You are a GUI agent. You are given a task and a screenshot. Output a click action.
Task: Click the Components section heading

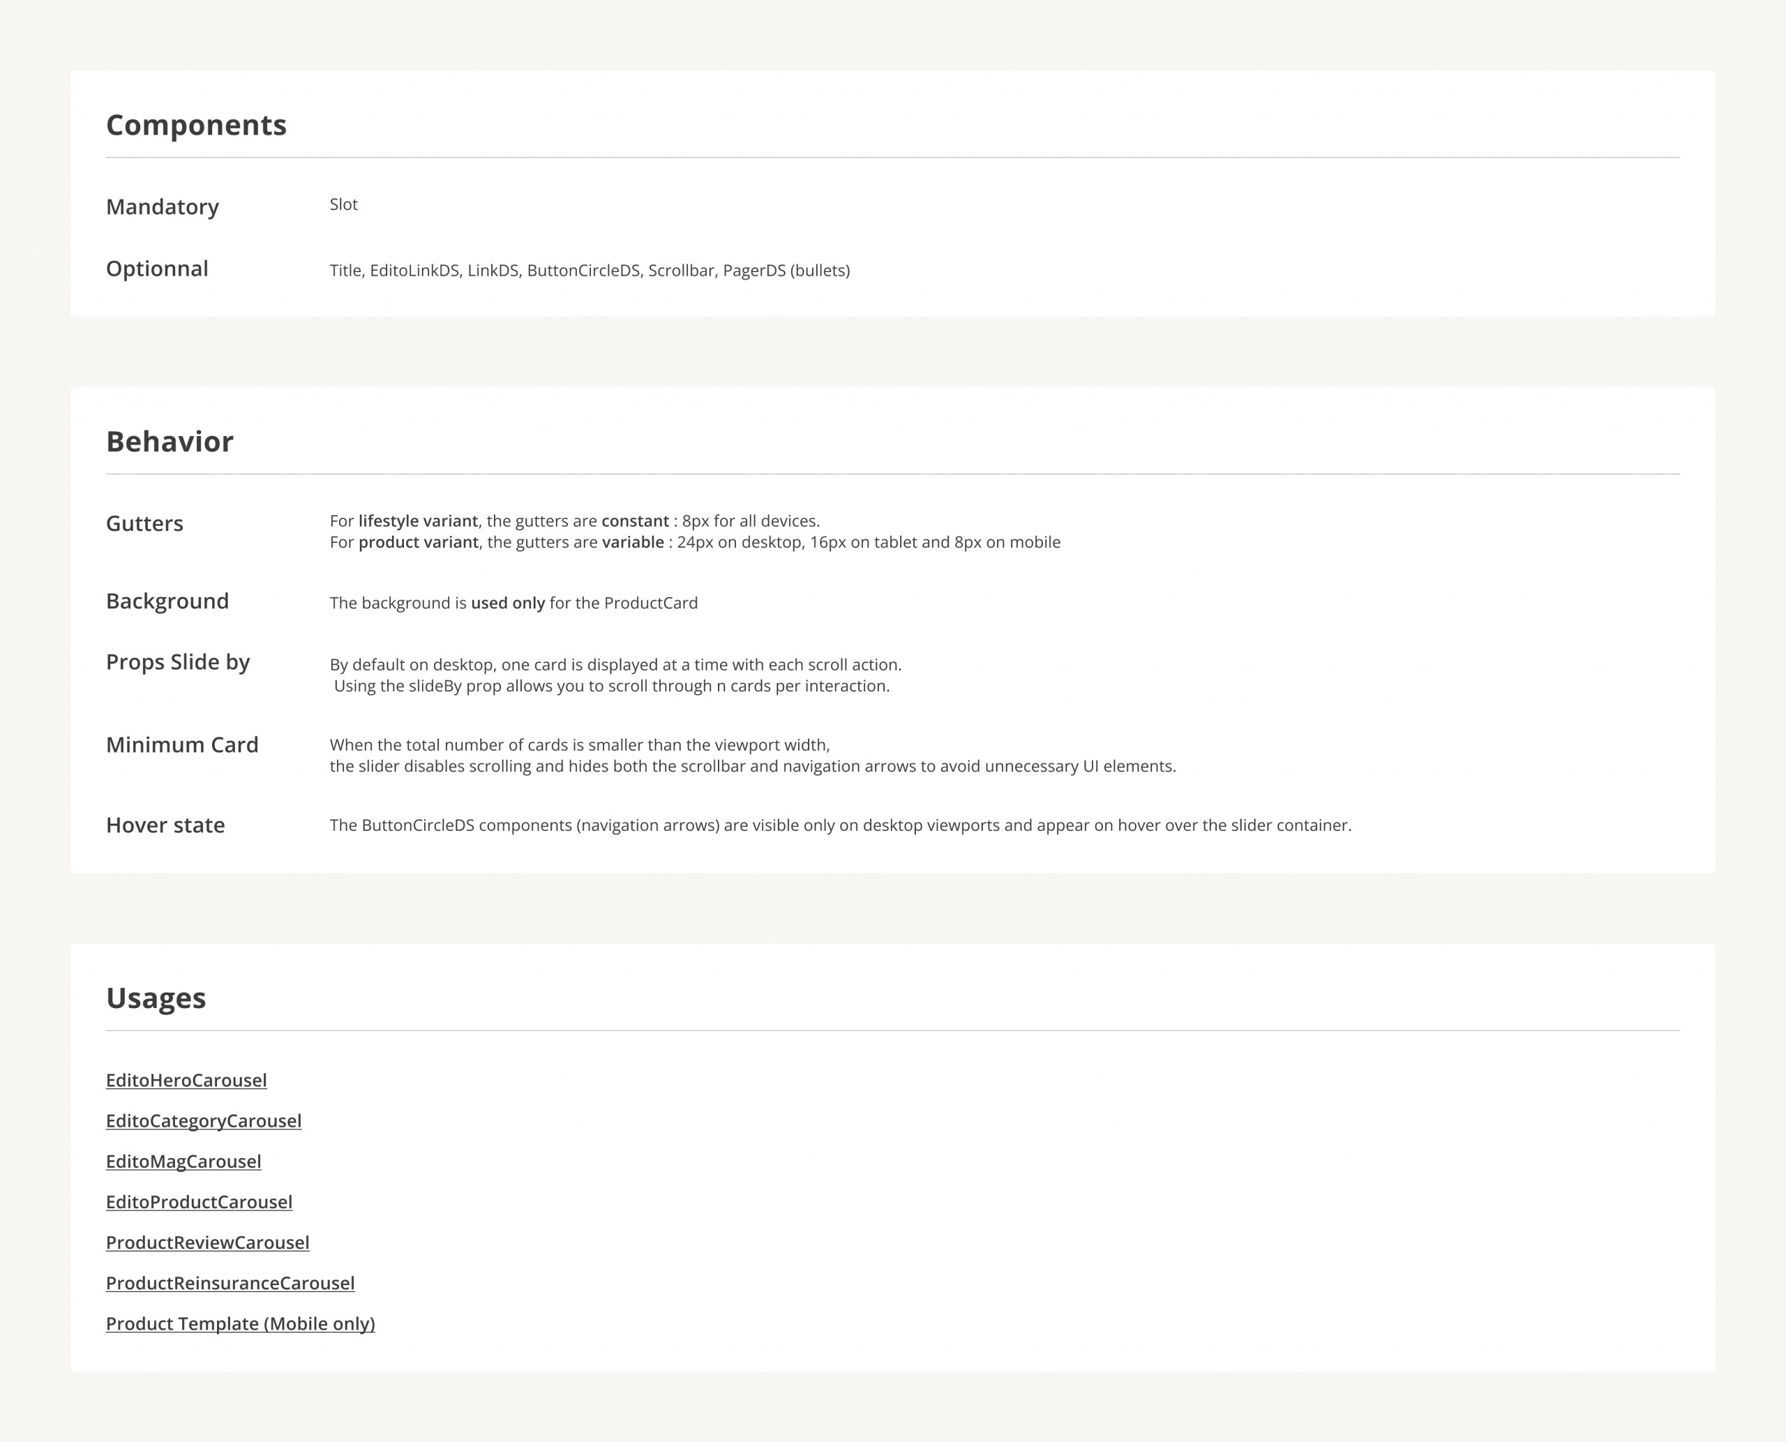pos(196,125)
